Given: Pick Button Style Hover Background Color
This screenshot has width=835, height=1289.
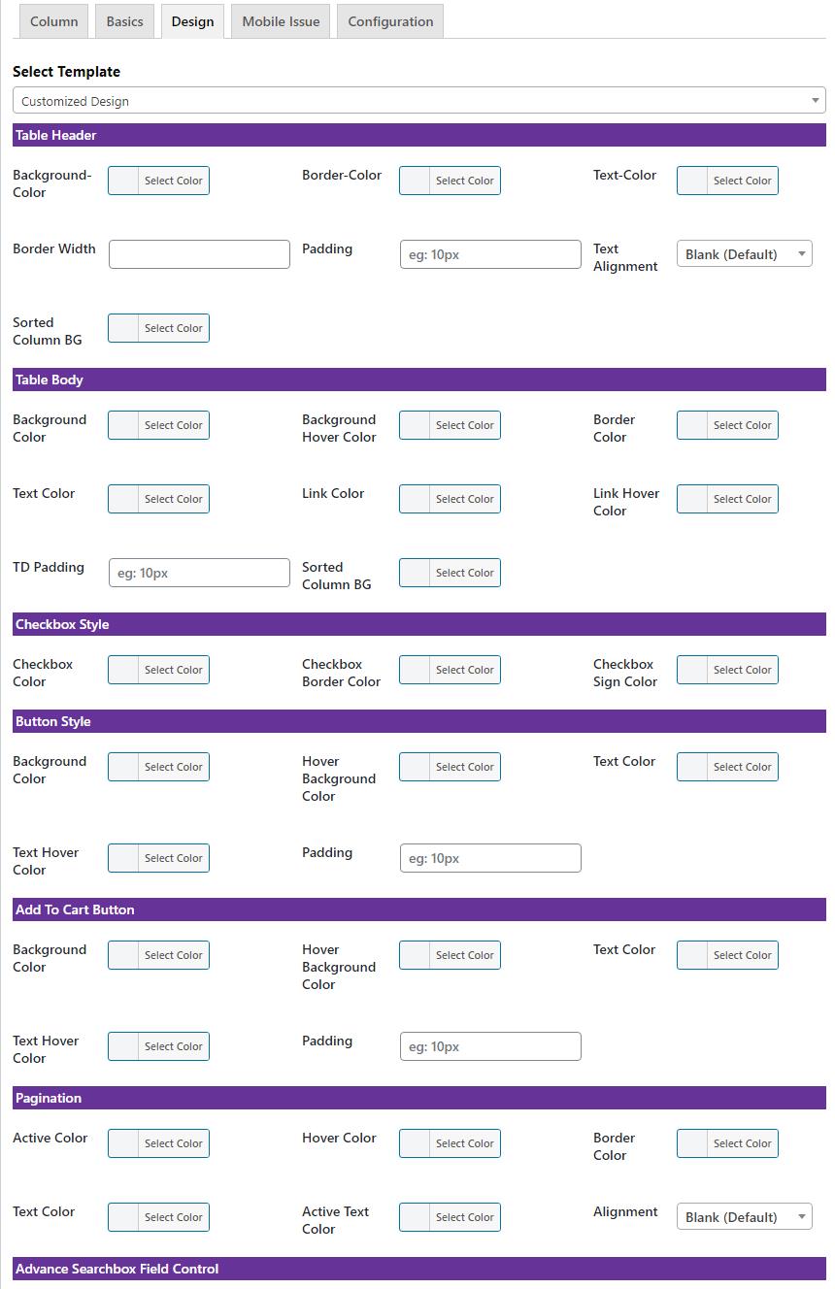Looking at the screenshot, I should tap(450, 767).
